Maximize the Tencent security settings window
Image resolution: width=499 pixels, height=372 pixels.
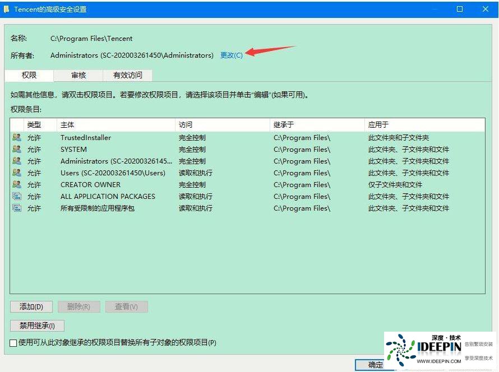coord(460,9)
